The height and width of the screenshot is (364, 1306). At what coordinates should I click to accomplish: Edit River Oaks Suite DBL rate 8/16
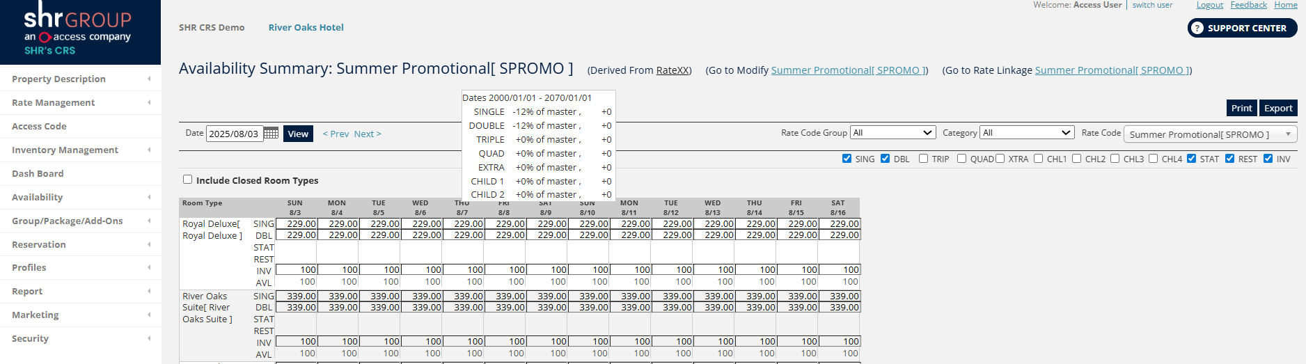(x=840, y=307)
